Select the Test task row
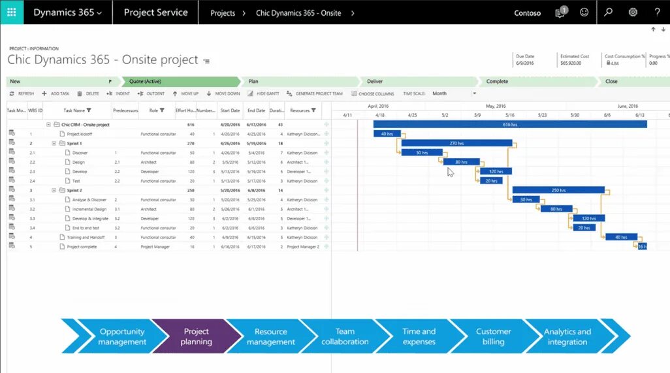670x373 pixels. 168,181
